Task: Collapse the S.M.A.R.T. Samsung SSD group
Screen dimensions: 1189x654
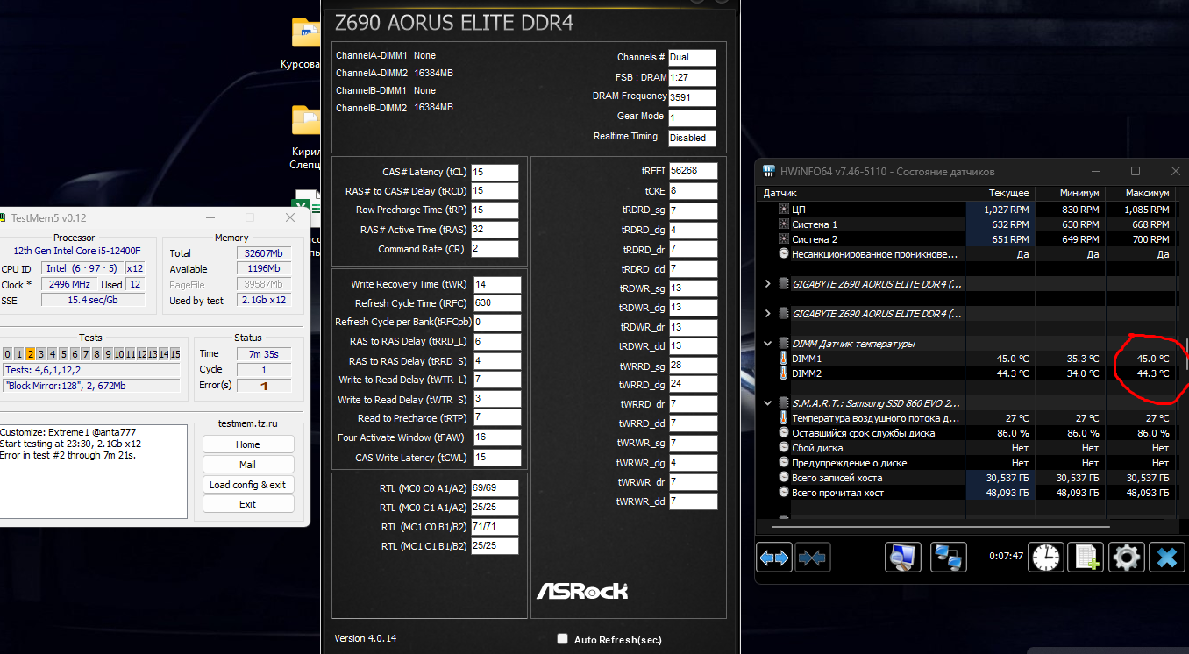Action: 768,403
